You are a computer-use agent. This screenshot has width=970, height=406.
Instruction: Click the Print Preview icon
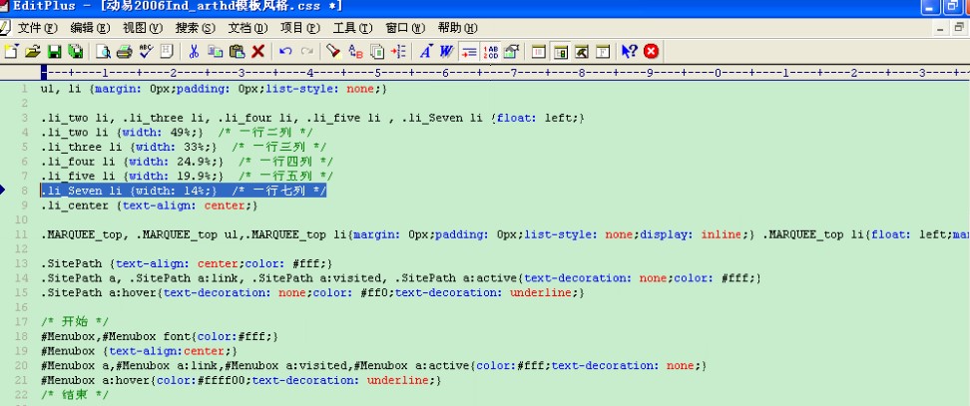point(104,51)
